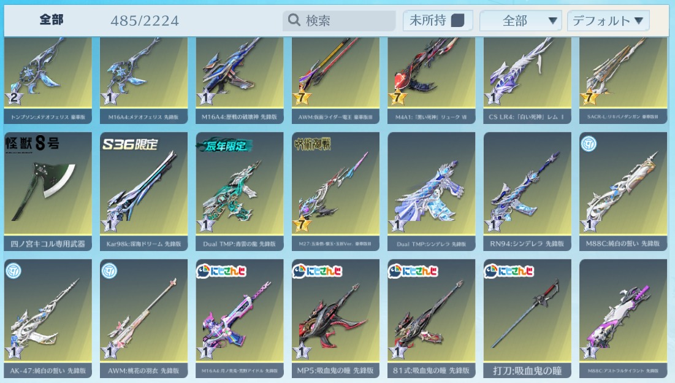Select the 81式 吸血鬼の瞳 thumbnail
The width and height of the screenshot is (675, 383).
[x=432, y=319]
